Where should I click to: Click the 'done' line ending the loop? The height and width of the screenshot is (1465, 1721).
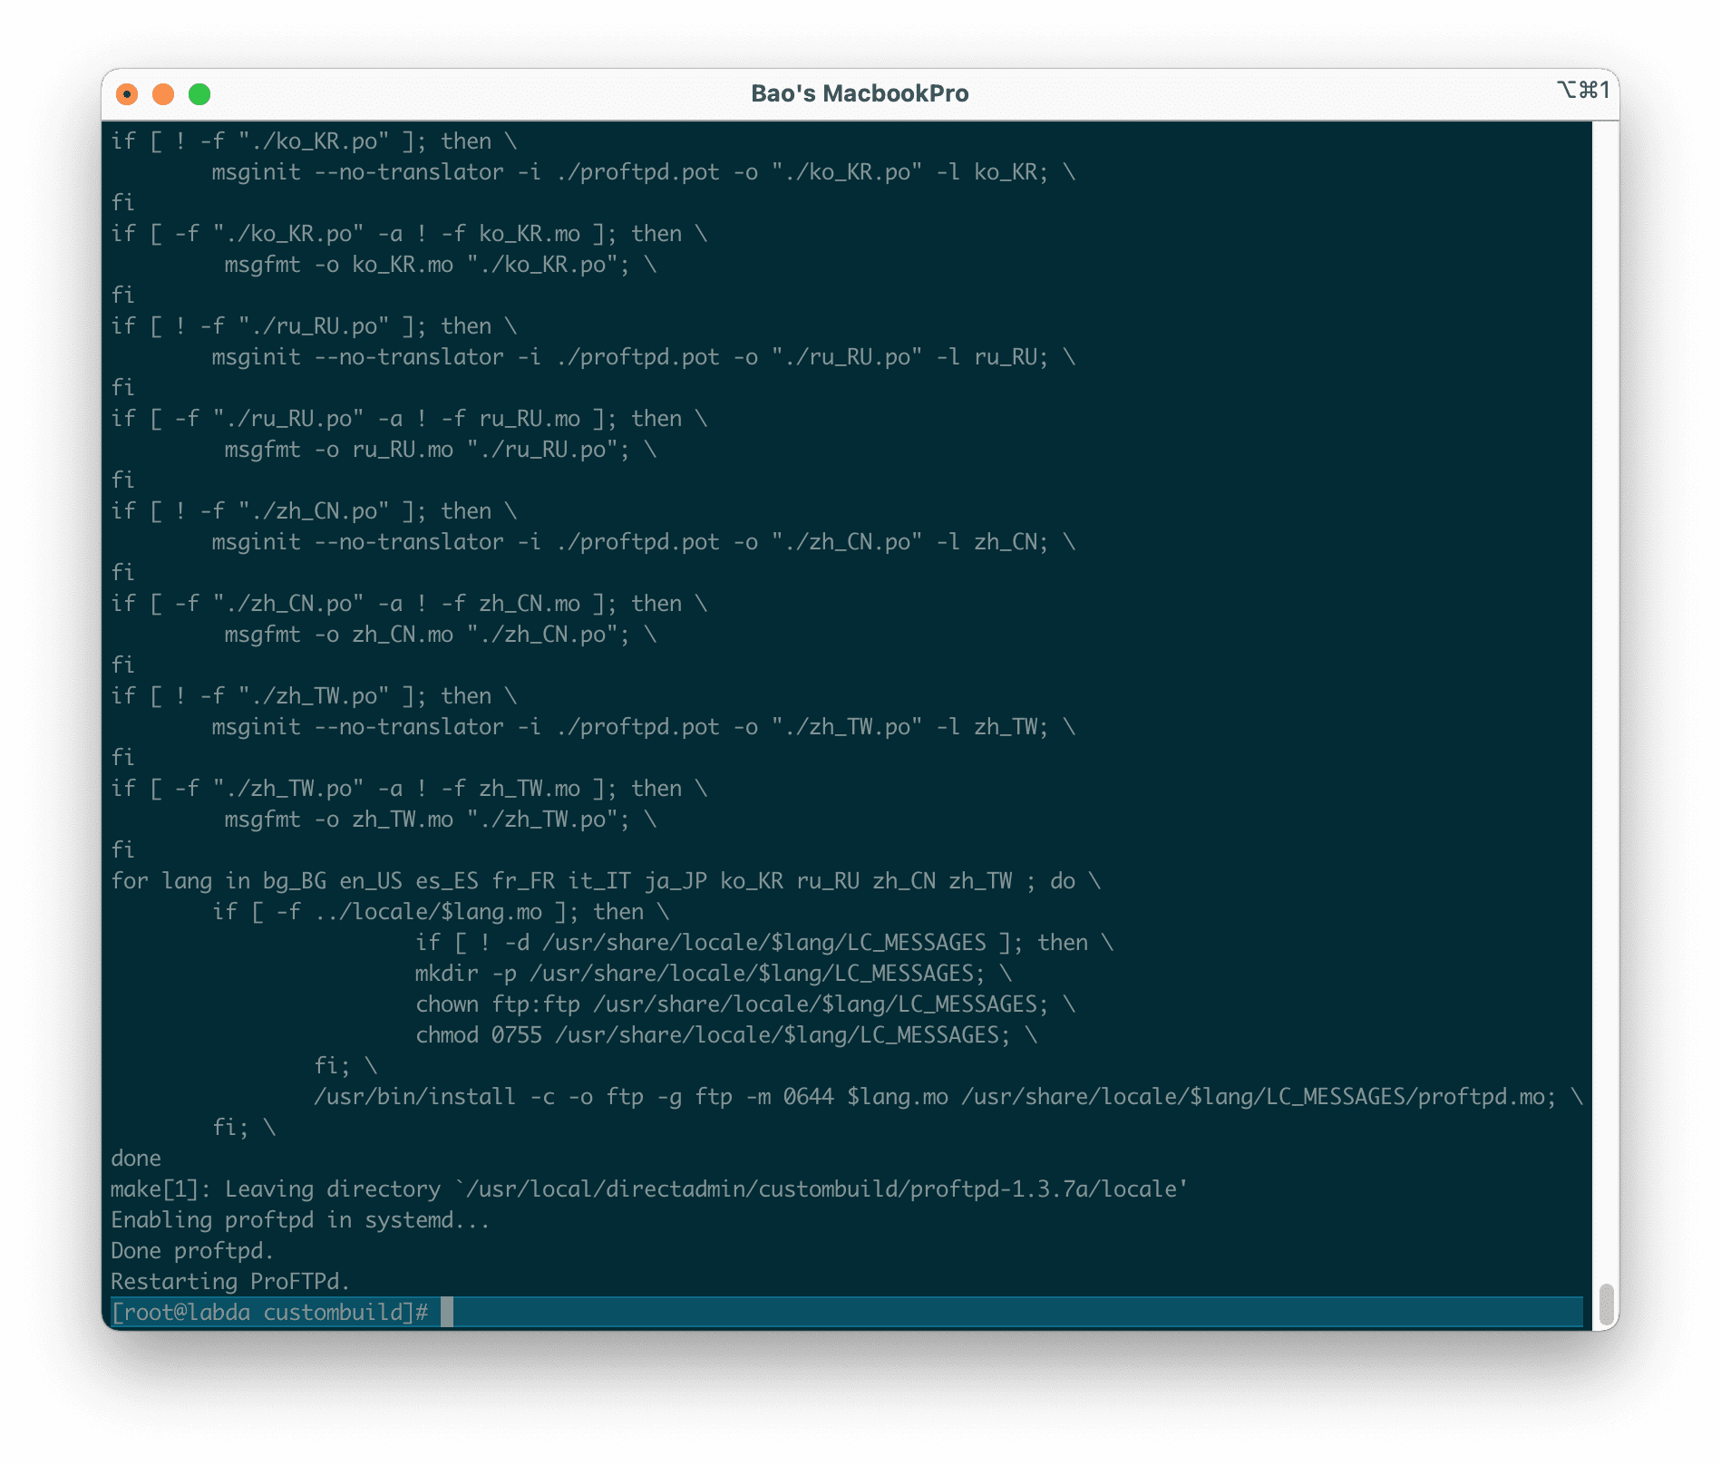136,1158
